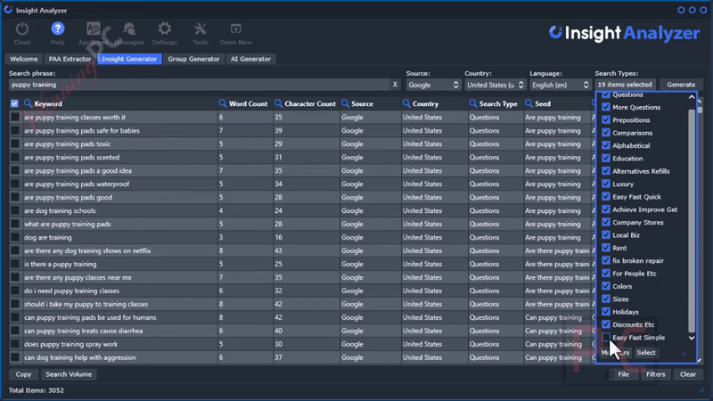Switch to the AI Generator tab
This screenshot has width=713, height=401.
tap(250, 59)
